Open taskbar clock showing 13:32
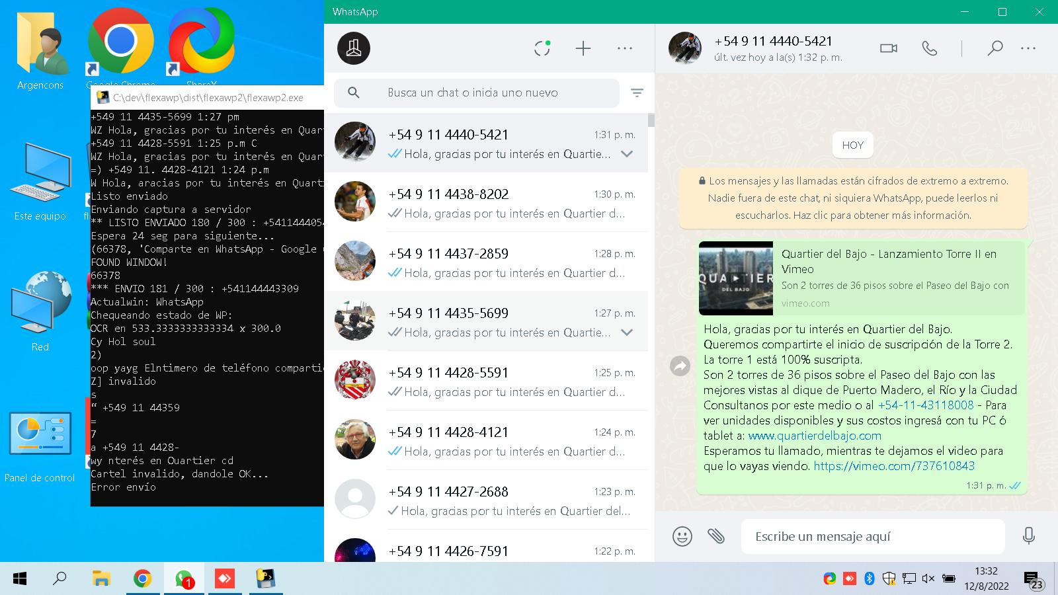1058x595 pixels. point(986,578)
